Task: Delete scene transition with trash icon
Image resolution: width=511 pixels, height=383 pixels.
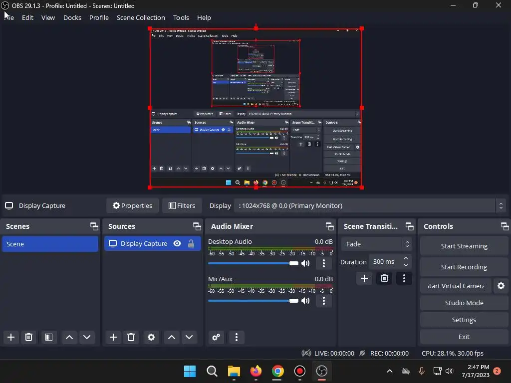Action: pyautogui.click(x=384, y=278)
